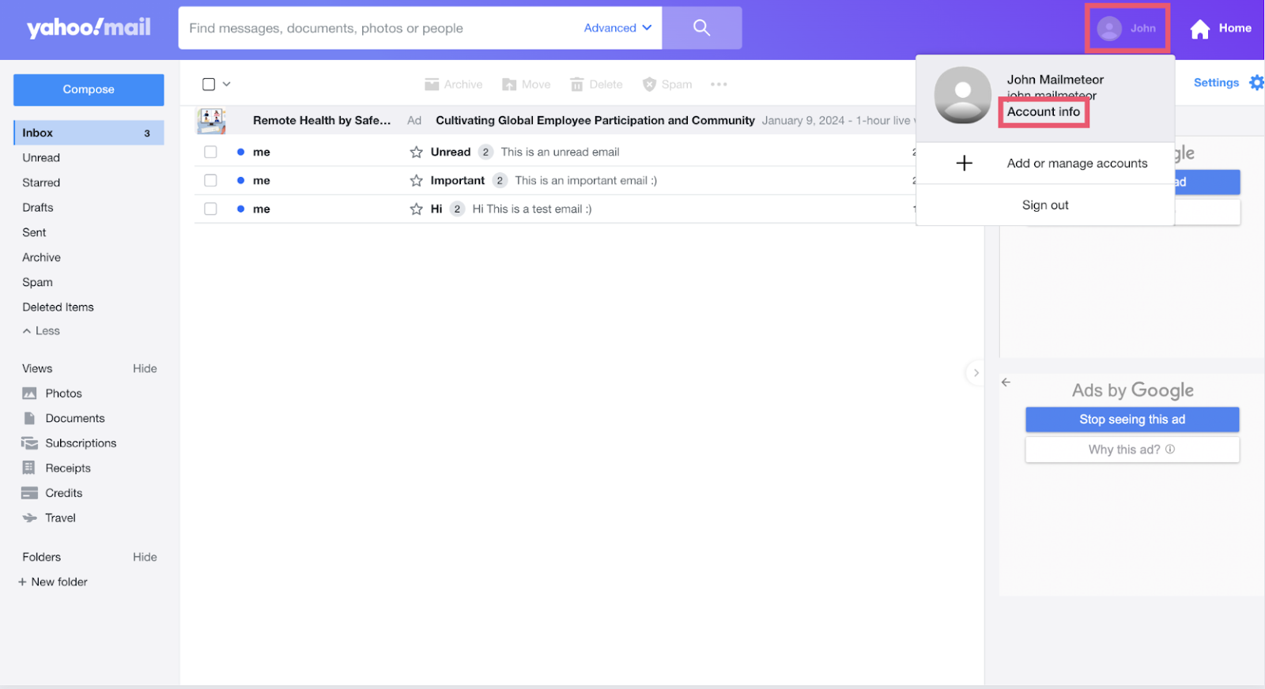Screen dimensions: 1265x689
Task: Open the Cultivating Global Employee Participation ad
Action: [595, 121]
